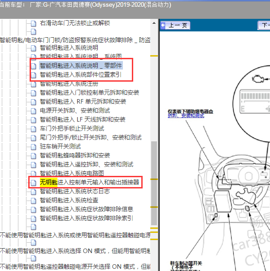Viewport: 270px width, 271px height.
Task: Select 智能钥匙进入门锁控制单元拆卸和安装
Action: (89, 92)
